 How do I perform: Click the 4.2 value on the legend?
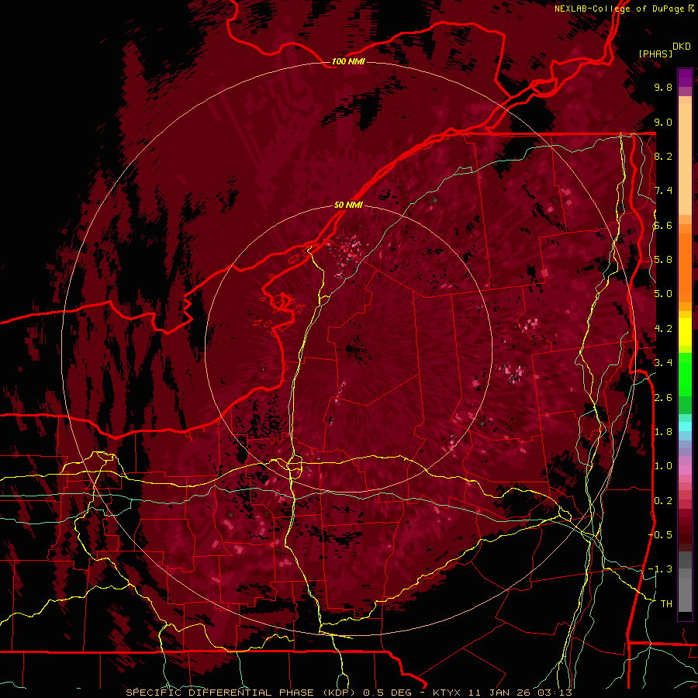(663, 329)
